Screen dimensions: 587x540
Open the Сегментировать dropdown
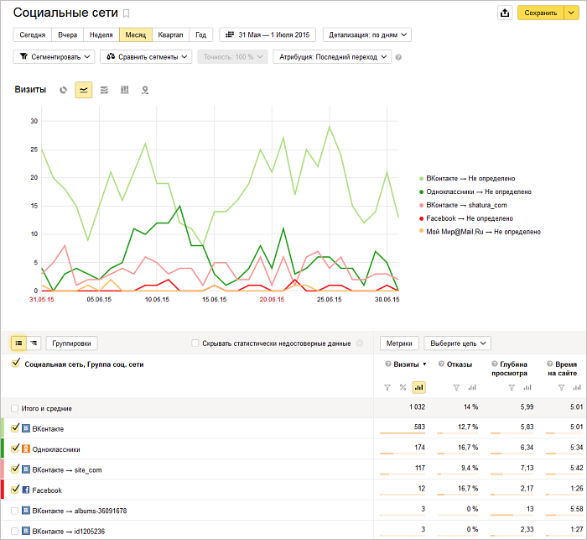point(54,57)
